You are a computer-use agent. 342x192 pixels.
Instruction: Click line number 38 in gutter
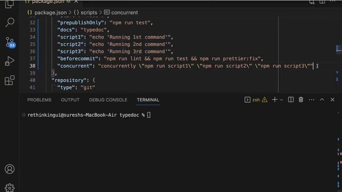(33, 66)
